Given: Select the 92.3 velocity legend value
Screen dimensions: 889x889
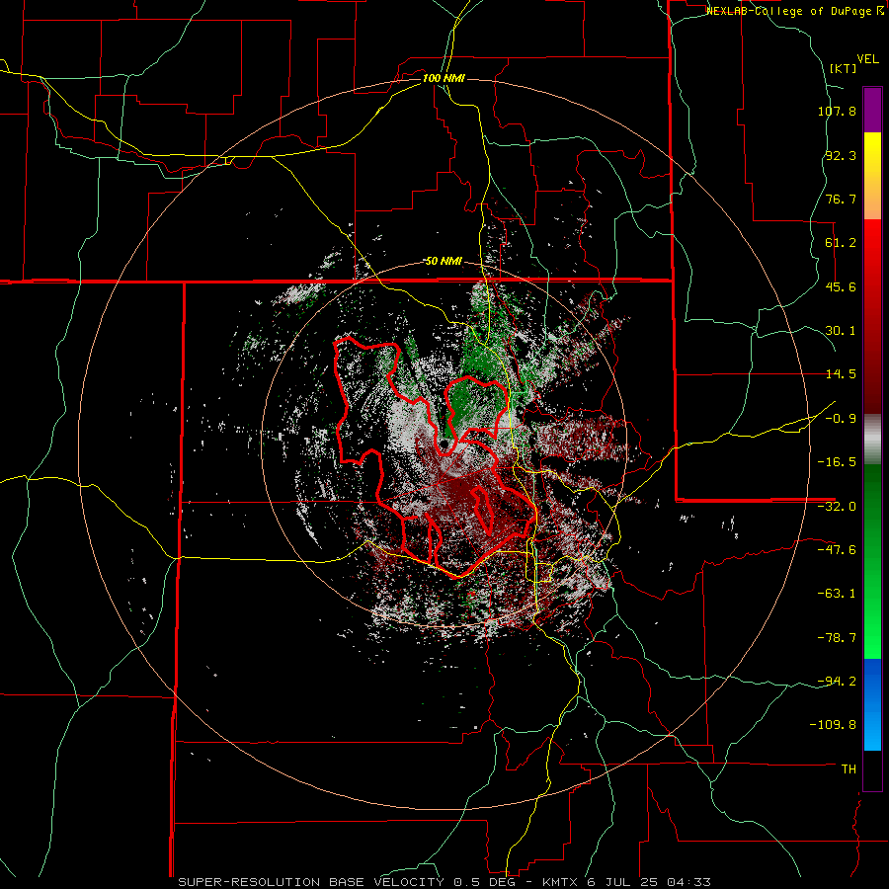Looking at the screenshot, I should [x=841, y=155].
